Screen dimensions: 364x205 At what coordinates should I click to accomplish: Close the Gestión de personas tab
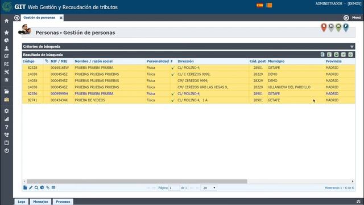pyautogui.click(x=61, y=18)
